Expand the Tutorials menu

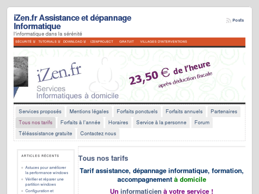click(x=49, y=42)
